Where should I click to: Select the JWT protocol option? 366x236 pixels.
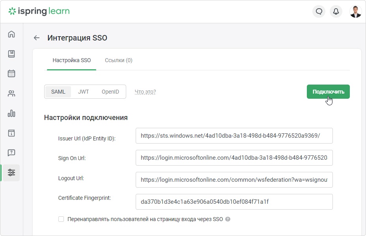click(x=83, y=92)
